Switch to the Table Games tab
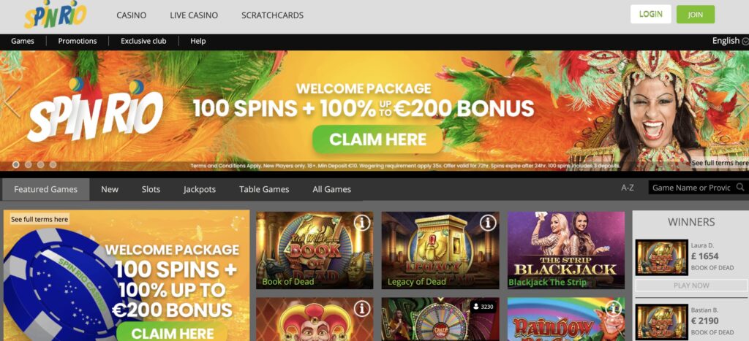 264,189
